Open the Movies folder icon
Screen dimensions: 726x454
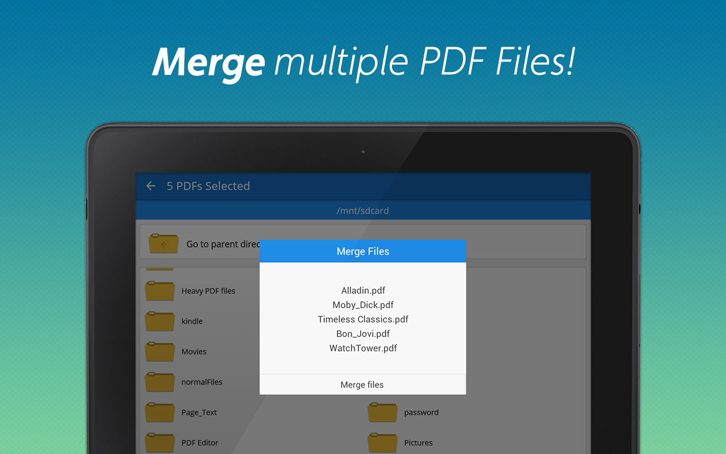159,352
